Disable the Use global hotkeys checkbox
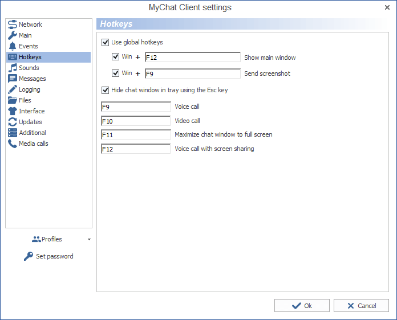The image size is (397, 320). tap(106, 42)
